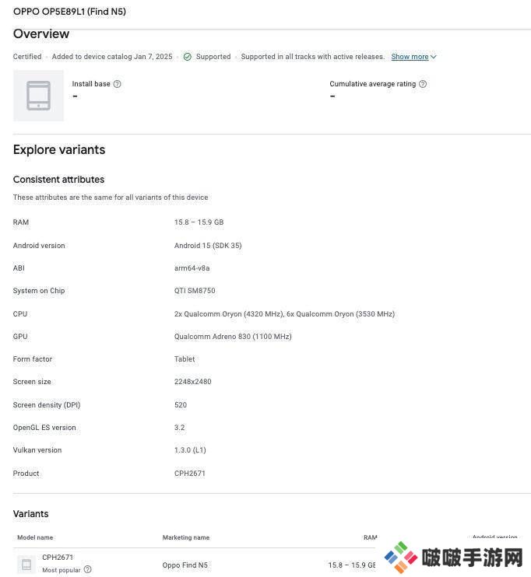This screenshot has height=577, width=531.
Task: Click the Consistent attributes heading
Action: pyautogui.click(x=58, y=179)
